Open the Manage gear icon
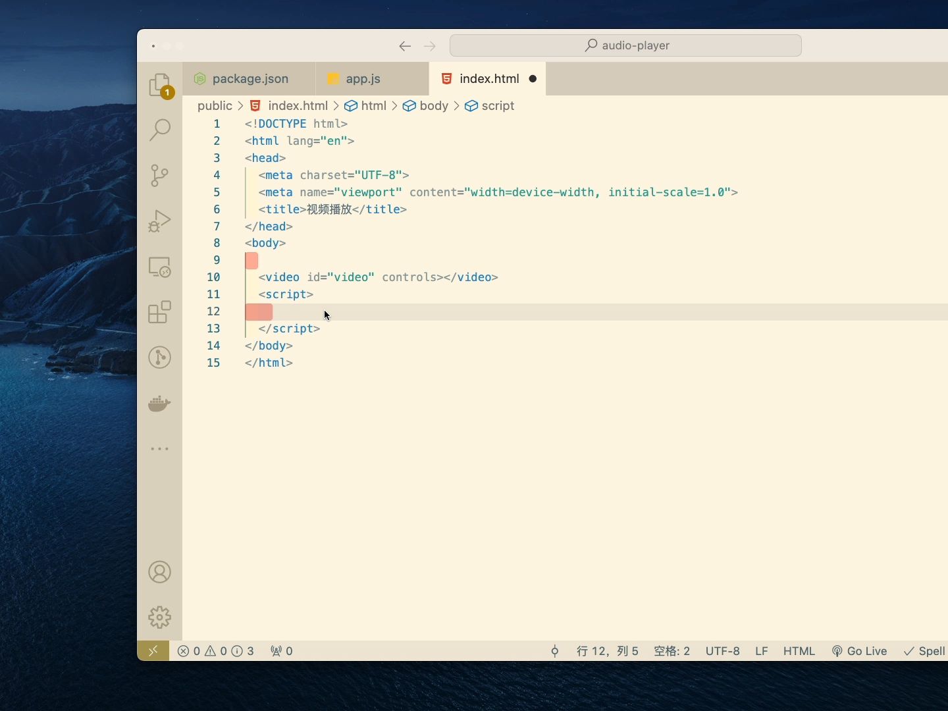 [160, 618]
